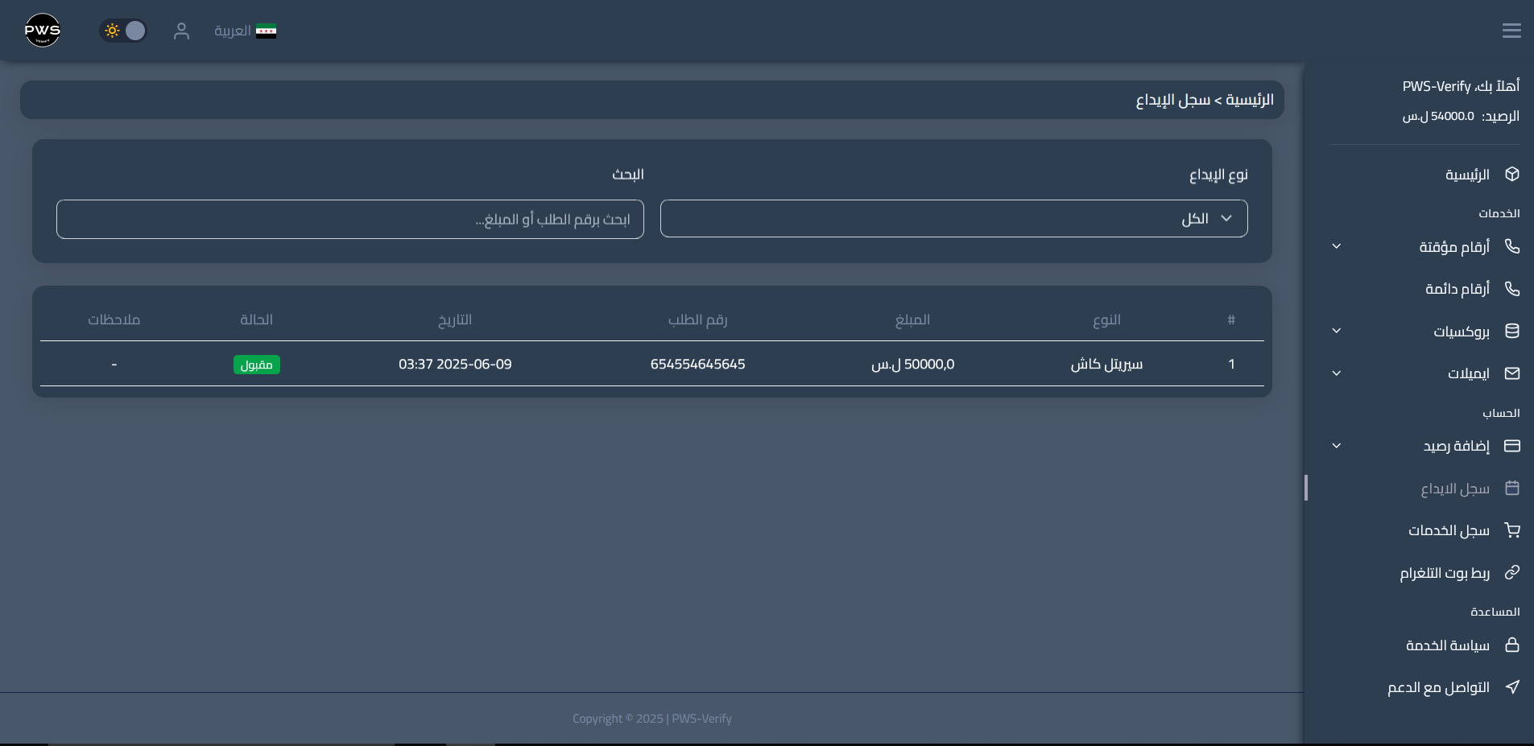Open the hamburger menu in the header
This screenshot has height=746, width=1534.
coord(1511,31)
